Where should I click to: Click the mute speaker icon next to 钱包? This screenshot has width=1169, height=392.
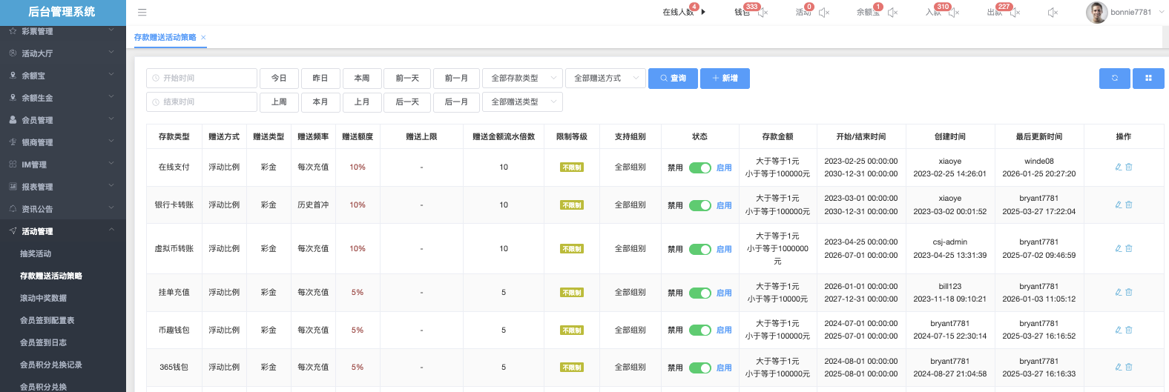coord(763,13)
